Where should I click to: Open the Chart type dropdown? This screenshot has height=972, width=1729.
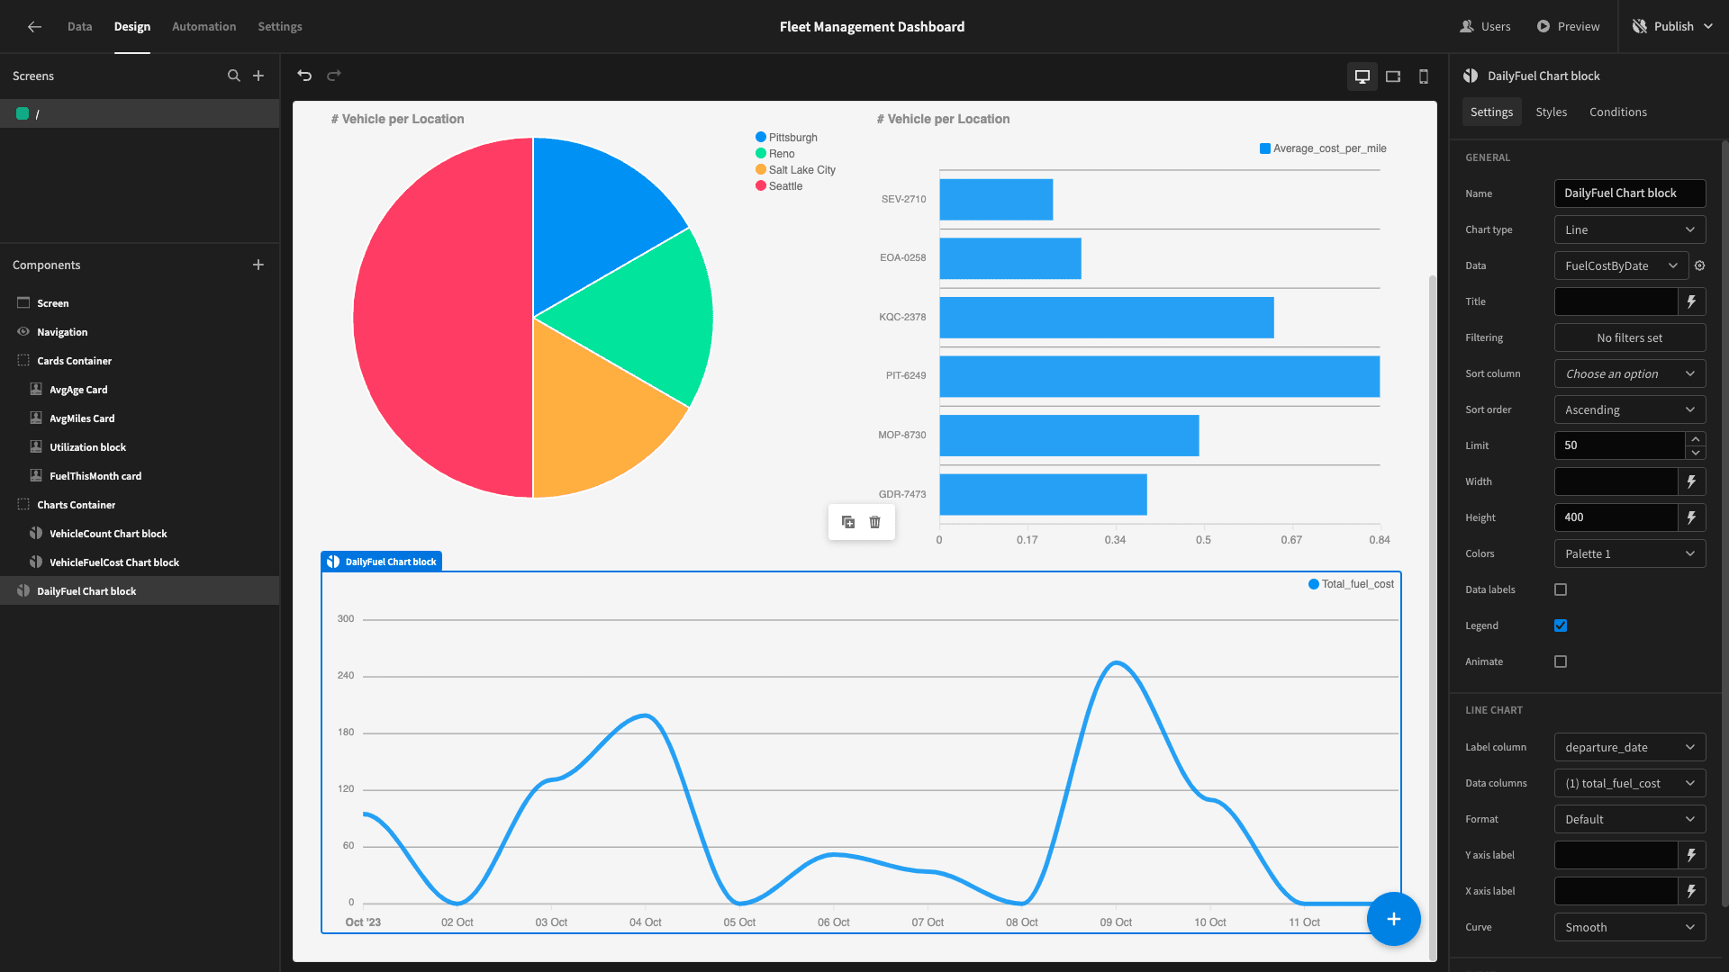click(x=1630, y=229)
